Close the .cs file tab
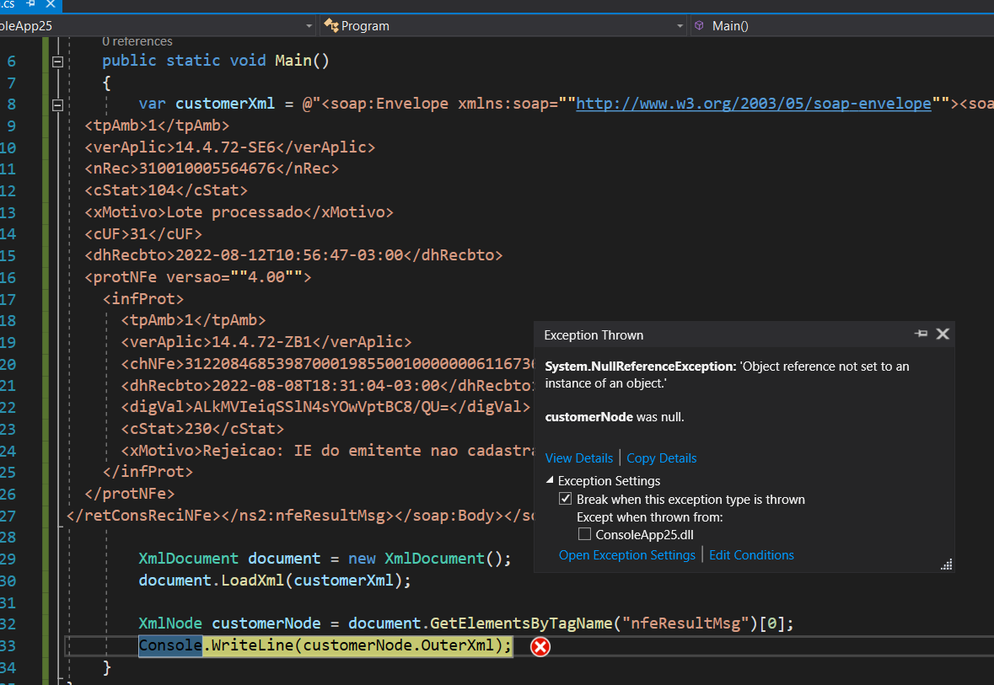This screenshot has height=685, width=994. pos(50,4)
